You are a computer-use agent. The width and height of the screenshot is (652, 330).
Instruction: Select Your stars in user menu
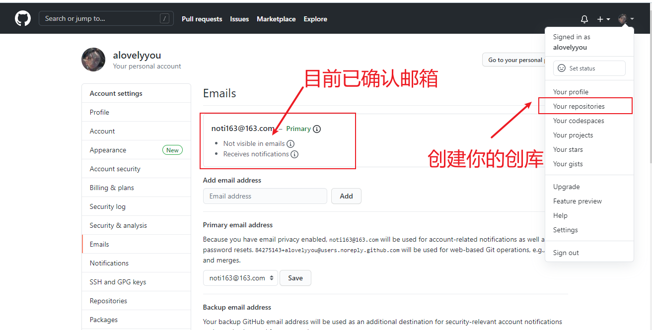(x=589, y=149)
